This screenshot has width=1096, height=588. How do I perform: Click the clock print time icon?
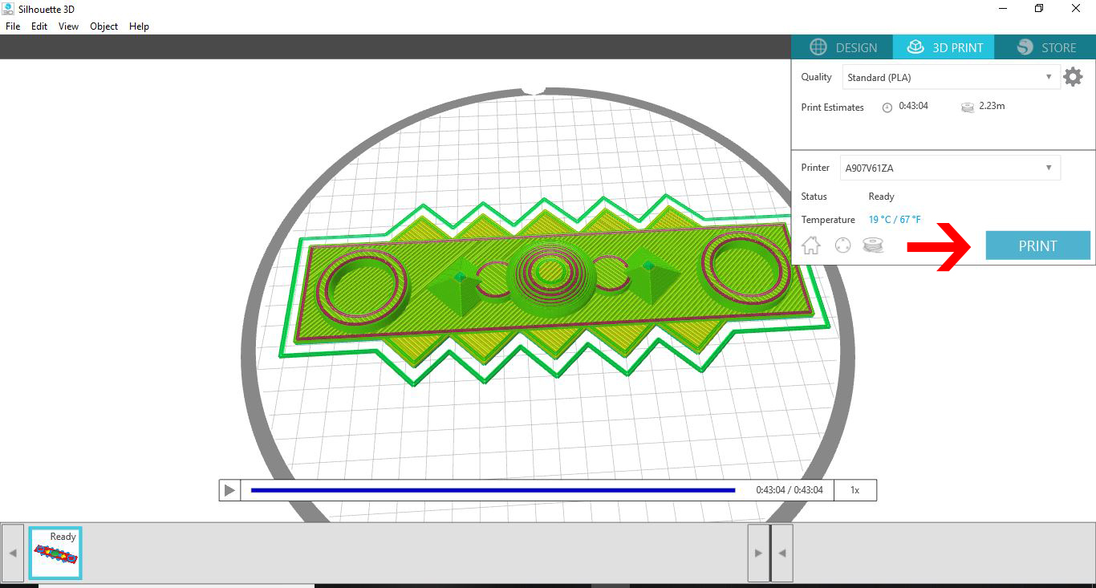(887, 107)
